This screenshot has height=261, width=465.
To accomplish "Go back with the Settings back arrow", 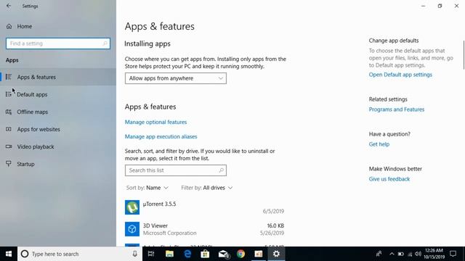I will coord(9,6).
